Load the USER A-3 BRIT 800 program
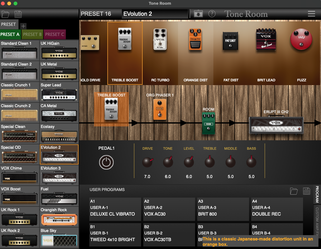 coord(223,209)
